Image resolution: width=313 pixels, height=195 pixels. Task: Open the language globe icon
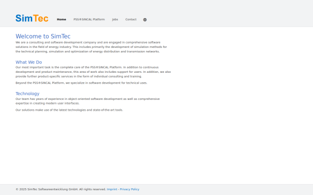click(145, 20)
